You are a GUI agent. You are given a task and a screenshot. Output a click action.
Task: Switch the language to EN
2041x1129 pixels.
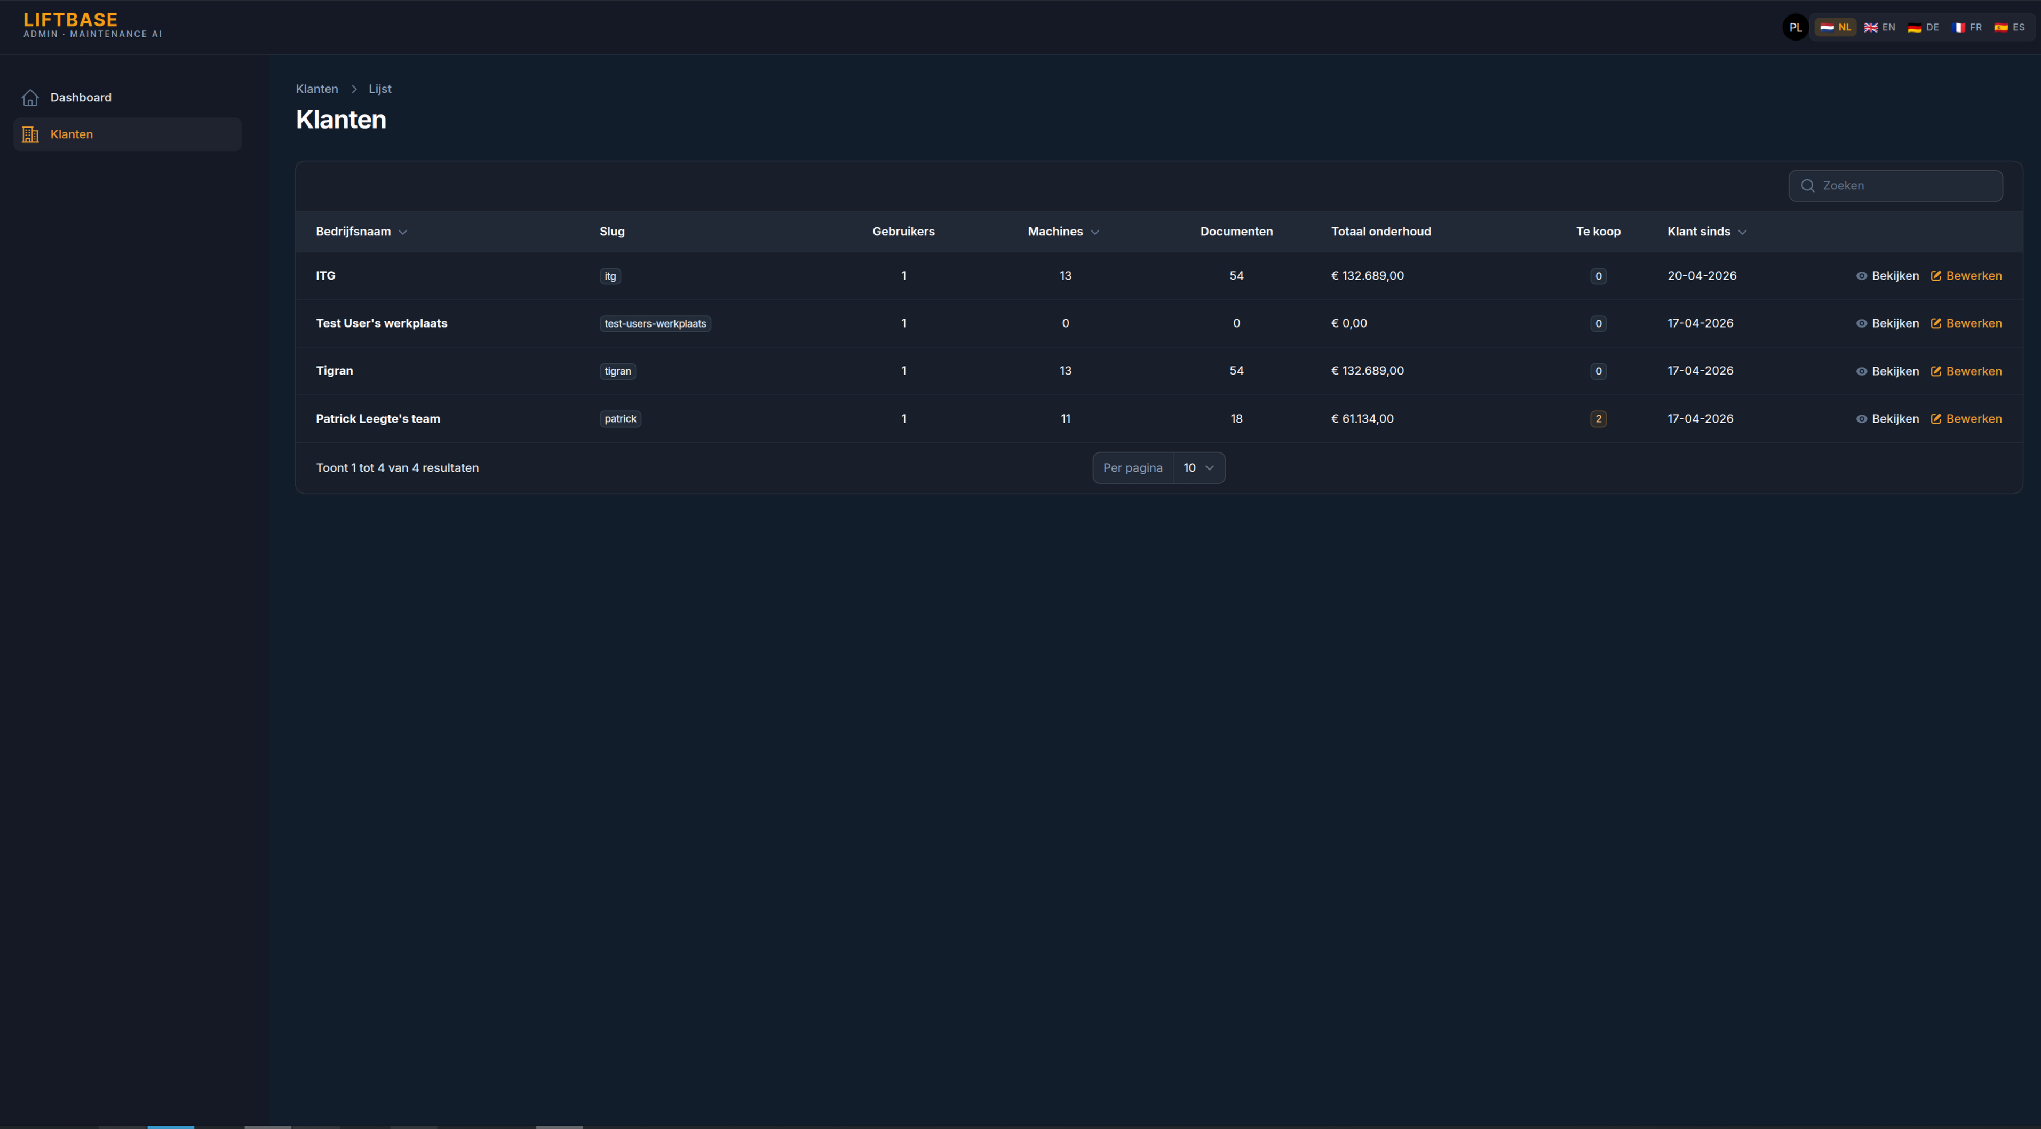(1879, 27)
